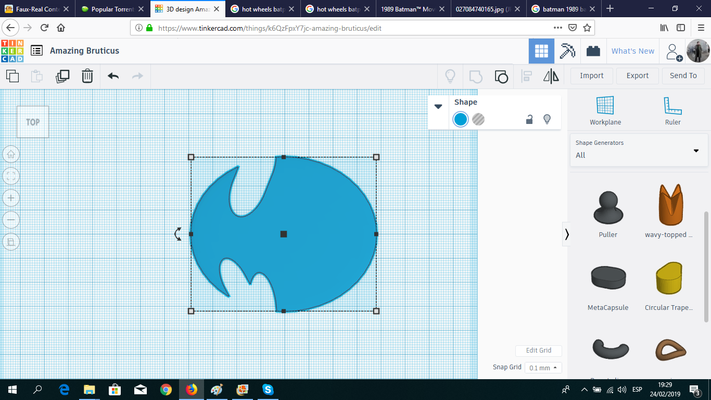Click the Show All lightbulb in toolbar
Image resolution: width=711 pixels, height=400 pixels.
tap(450, 76)
